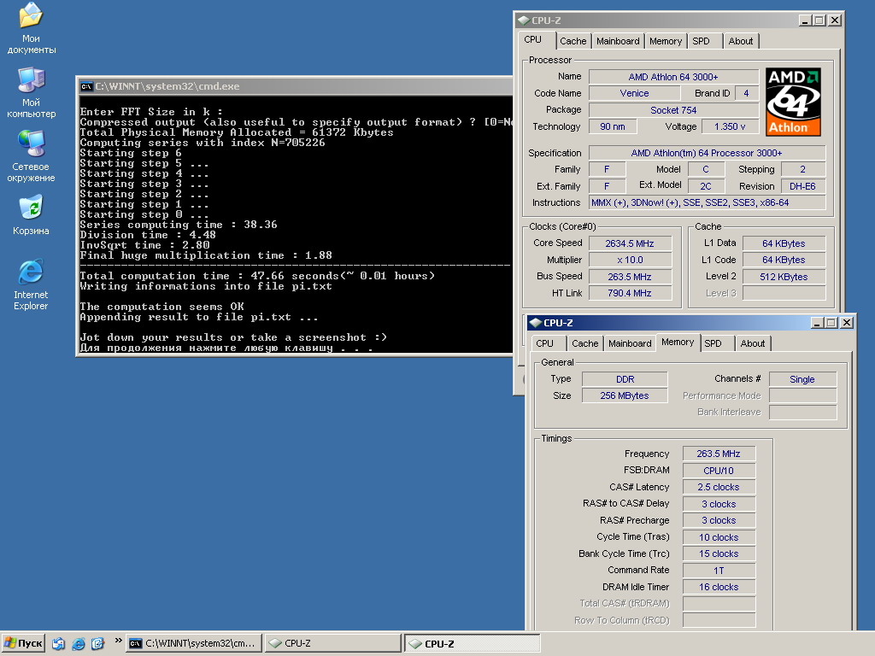Click the processor Name field 'AMD Athlon 64 3000+'
The height and width of the screenshot is (656, 875).
coord(673,76)
